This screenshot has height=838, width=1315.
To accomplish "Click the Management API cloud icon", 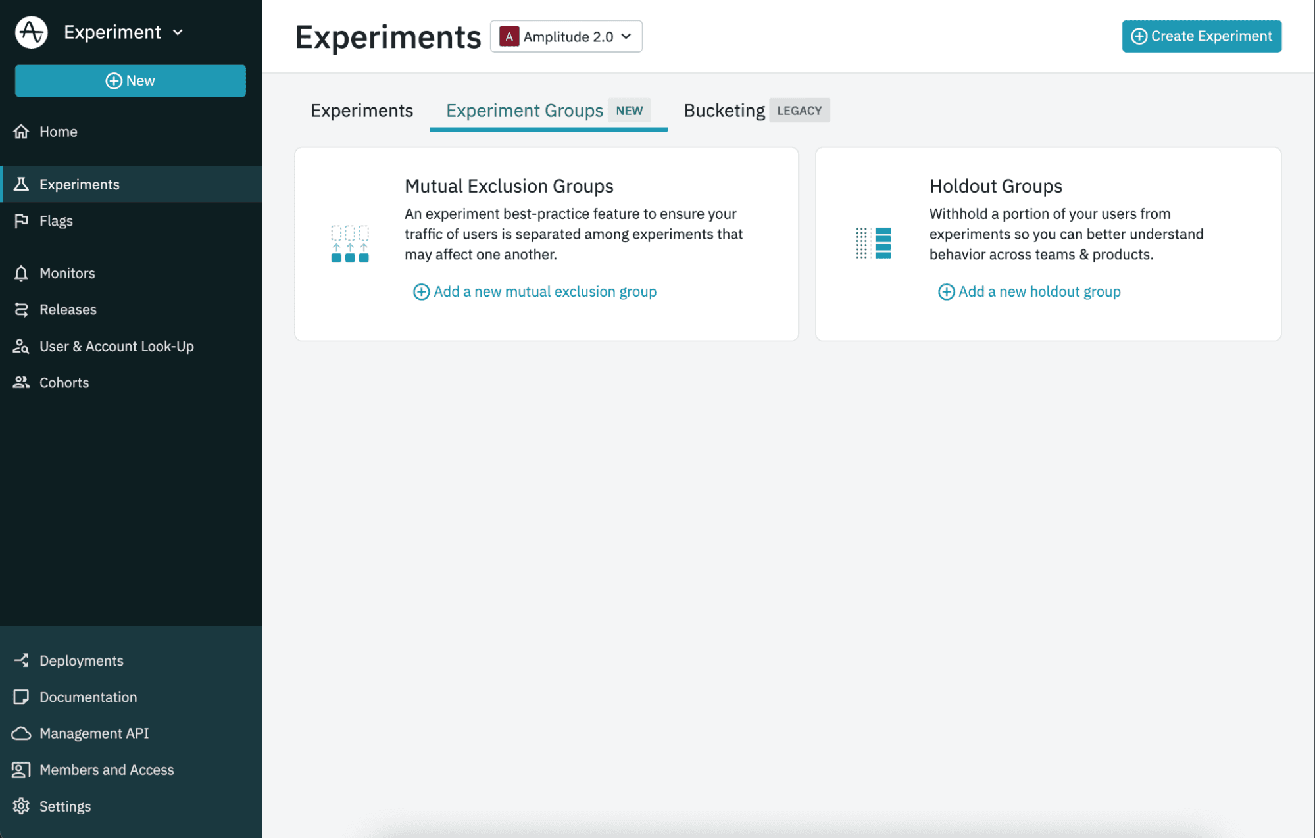I will pyautogui.click(x=21, y=733).
